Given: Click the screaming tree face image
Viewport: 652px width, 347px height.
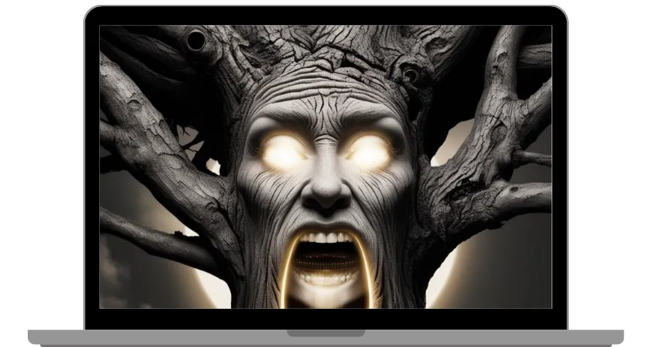Looking at the screenshot, I should (325, 167).
